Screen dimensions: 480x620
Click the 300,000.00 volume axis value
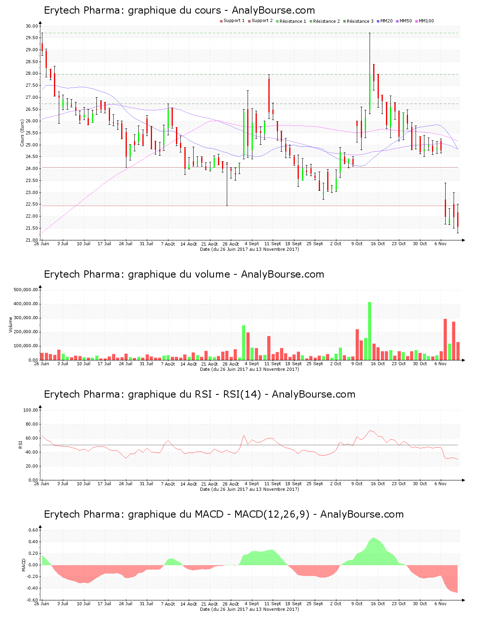[x=26, y=318]
